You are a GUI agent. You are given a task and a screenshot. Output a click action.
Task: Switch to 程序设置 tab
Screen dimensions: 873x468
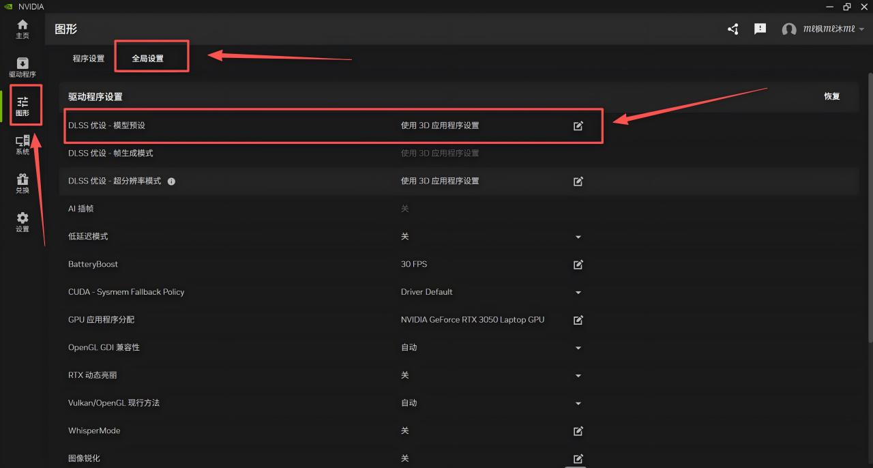coord(89,59)
